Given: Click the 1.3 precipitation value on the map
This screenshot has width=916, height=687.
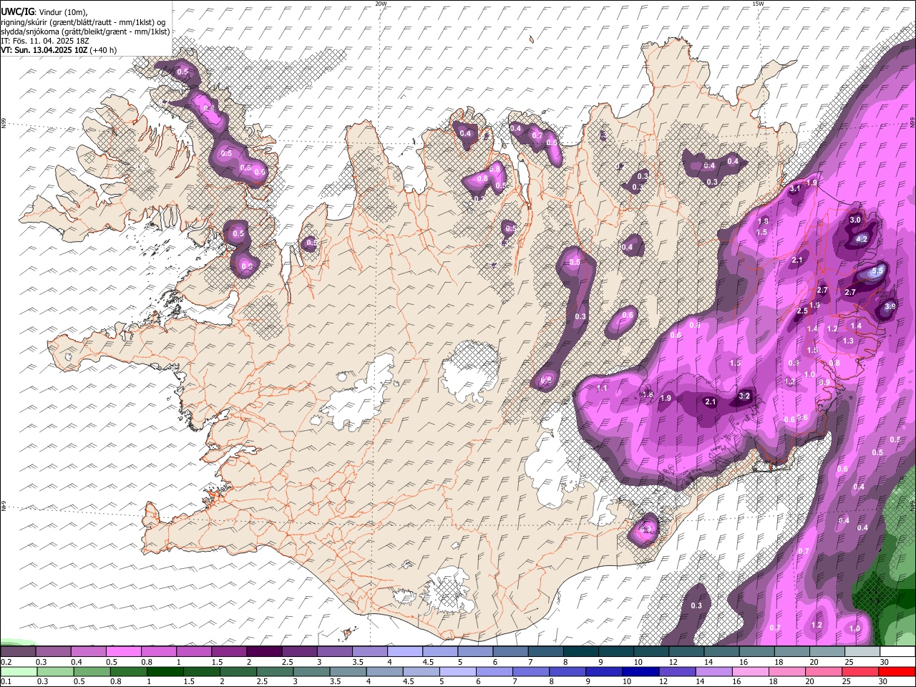Looking at the screenshot, I should 848,341.
